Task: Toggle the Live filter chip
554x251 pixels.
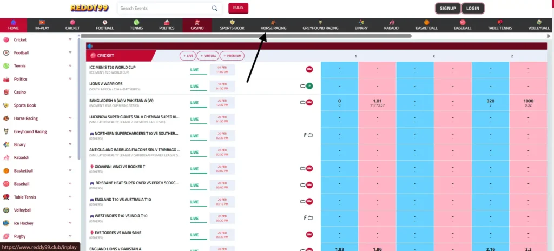Action: (x=188, y=56)
